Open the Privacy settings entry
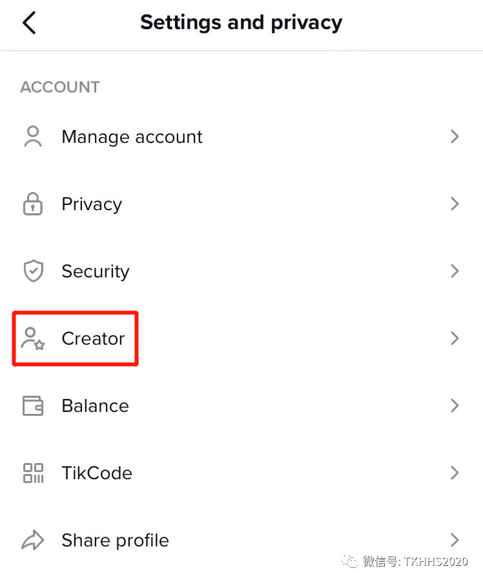The height and width of the screenshot is (582, 483). [92, 204]
